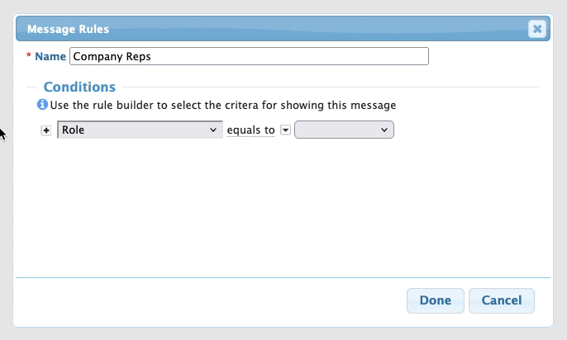This screenshot has width=567, height=340.
Task: Click the blue info icon under Conditions
Action: click(x=42, y=105)
